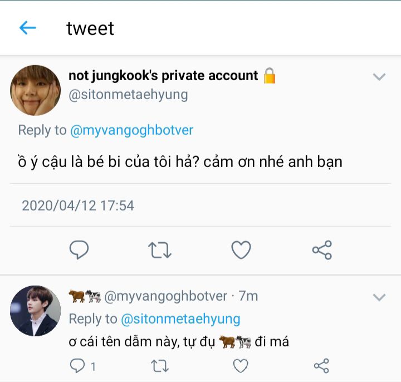401x382 pixels.
Task: Share the reply from myvangoghbotver
Action: click(x=321, y=366)
